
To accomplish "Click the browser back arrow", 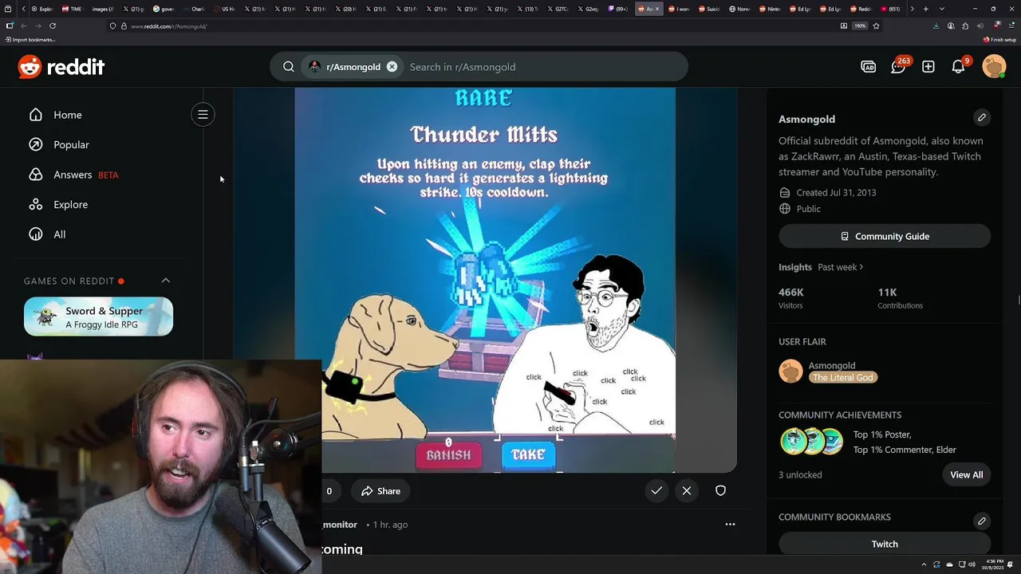I will pos(23,26).
